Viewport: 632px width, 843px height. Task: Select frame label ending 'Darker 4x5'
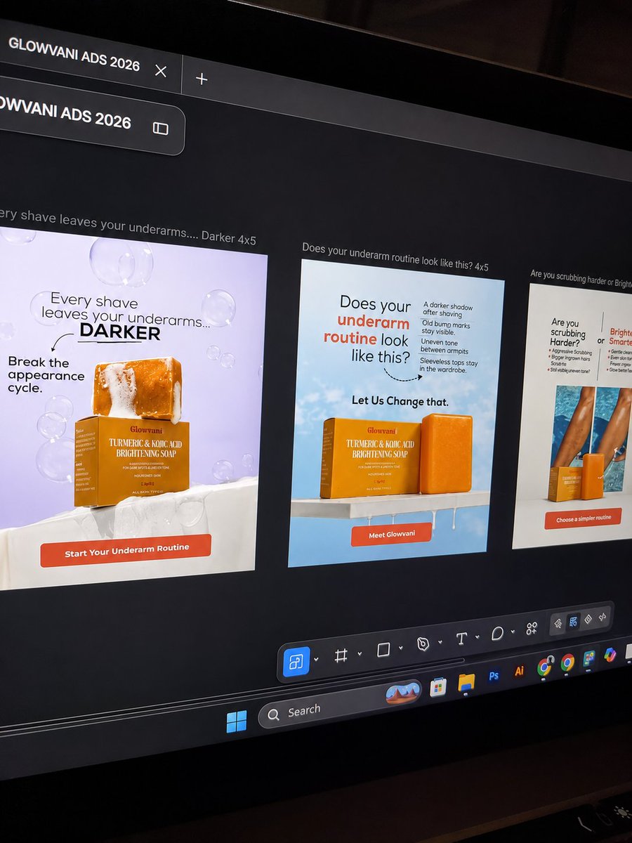click(128, 227)
